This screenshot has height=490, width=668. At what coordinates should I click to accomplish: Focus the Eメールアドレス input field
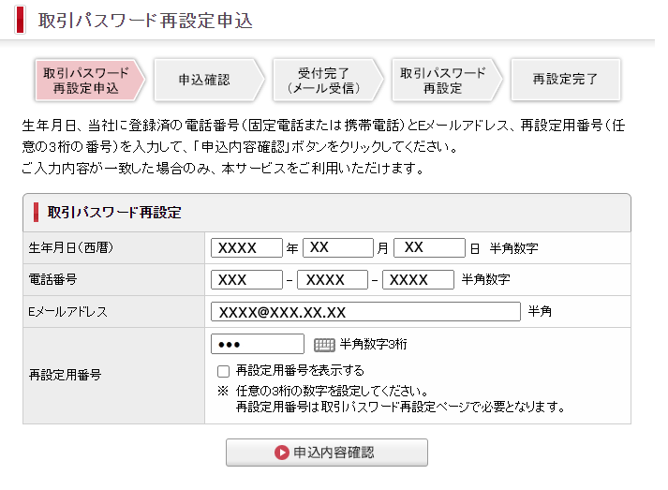(365, 312)
